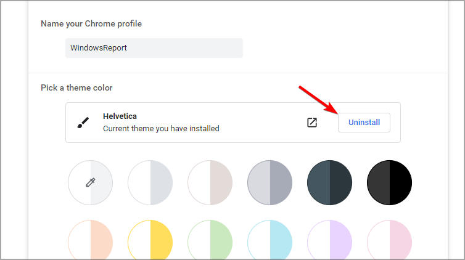Pick the yellow theme color swatch
Viewport: 465px width, 260px height.
pyautogui.click(x=150, y=240)
